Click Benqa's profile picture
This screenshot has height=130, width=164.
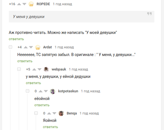tap(61, 113)
